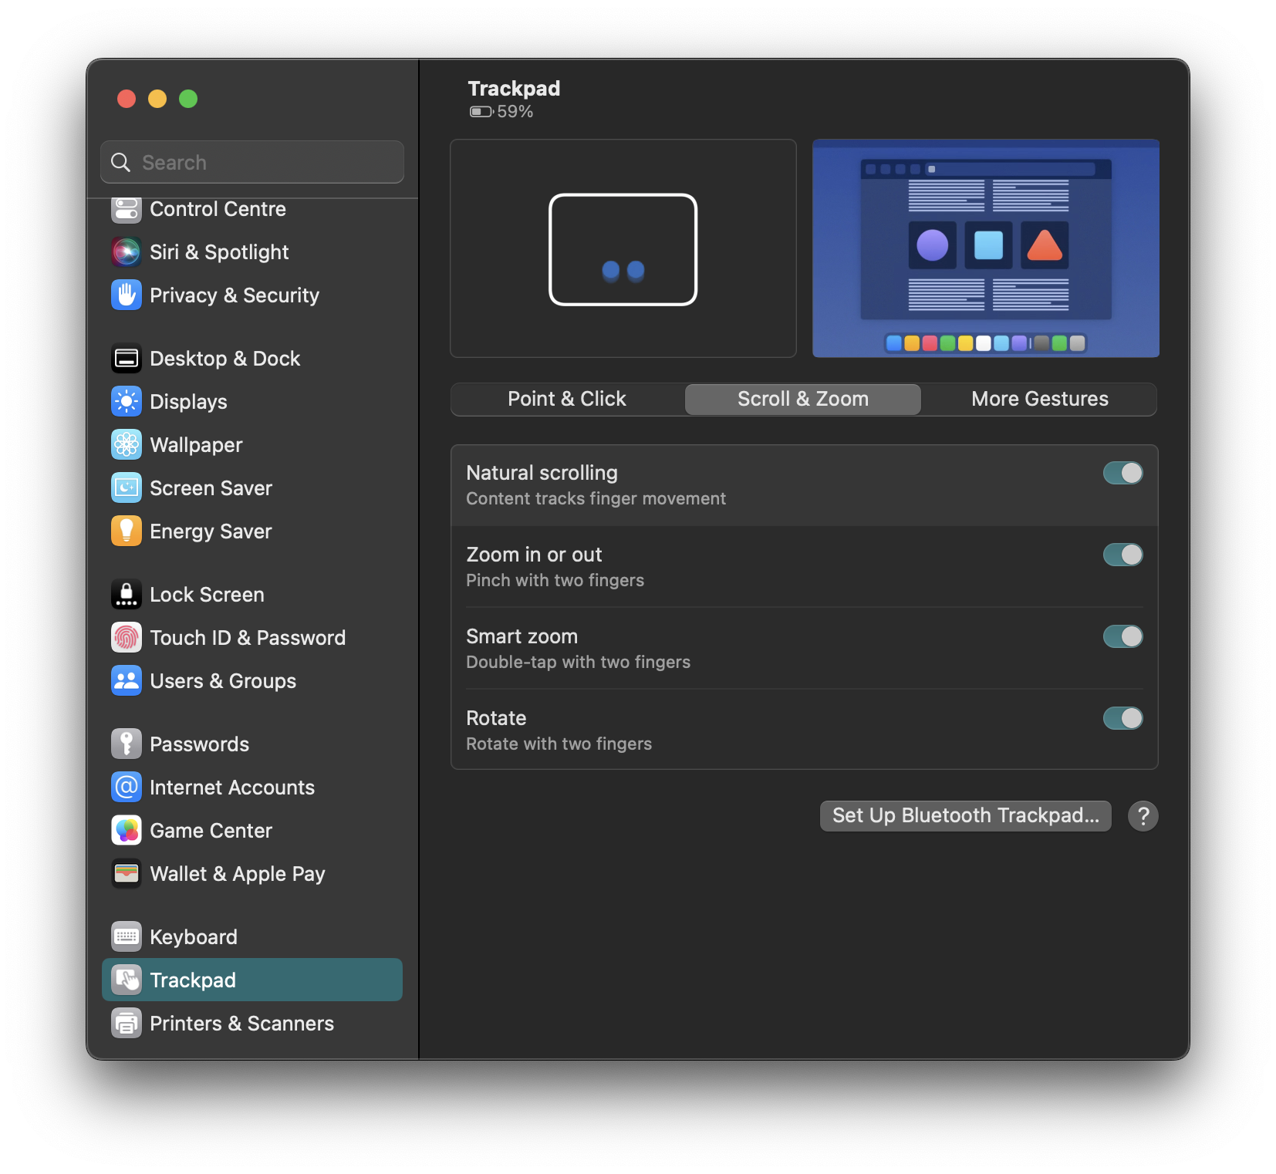The width and height of the screenshot is (1276, 1174).
Task: Open Keyboard settings via its icon
Action: [127, 937]
